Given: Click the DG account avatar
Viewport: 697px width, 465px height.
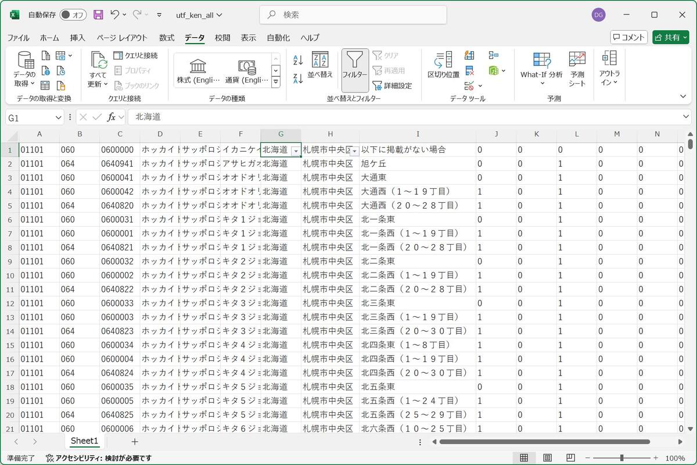Looking at the screenshot, I should tap(599, 15).
